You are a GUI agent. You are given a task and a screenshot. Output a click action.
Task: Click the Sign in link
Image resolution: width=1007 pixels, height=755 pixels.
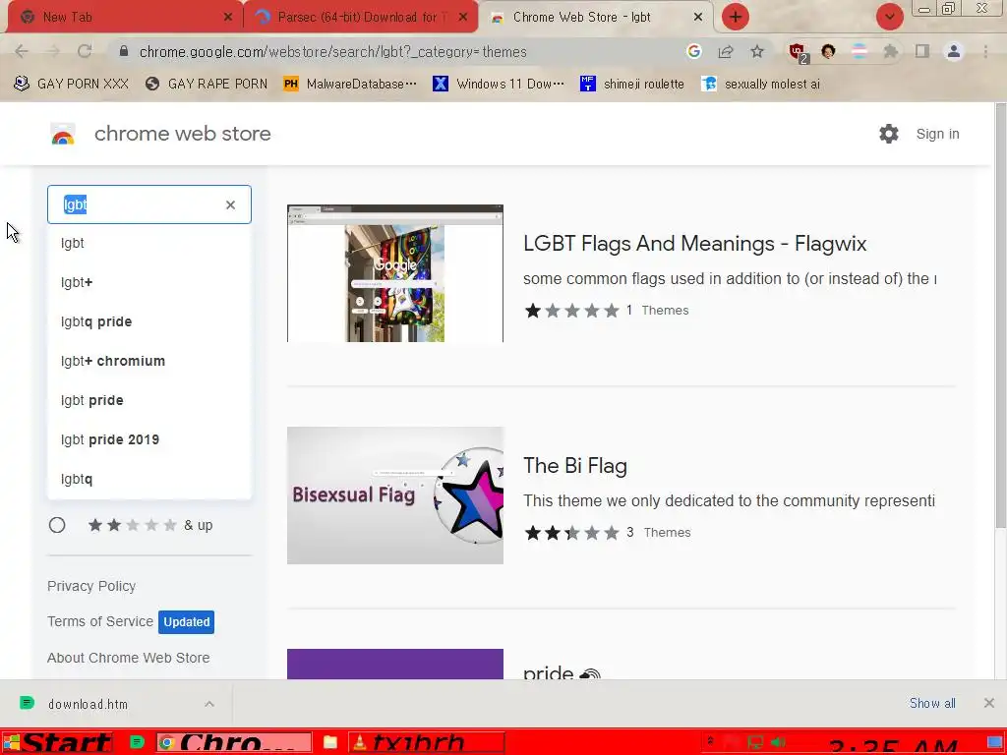click(937, 134)
